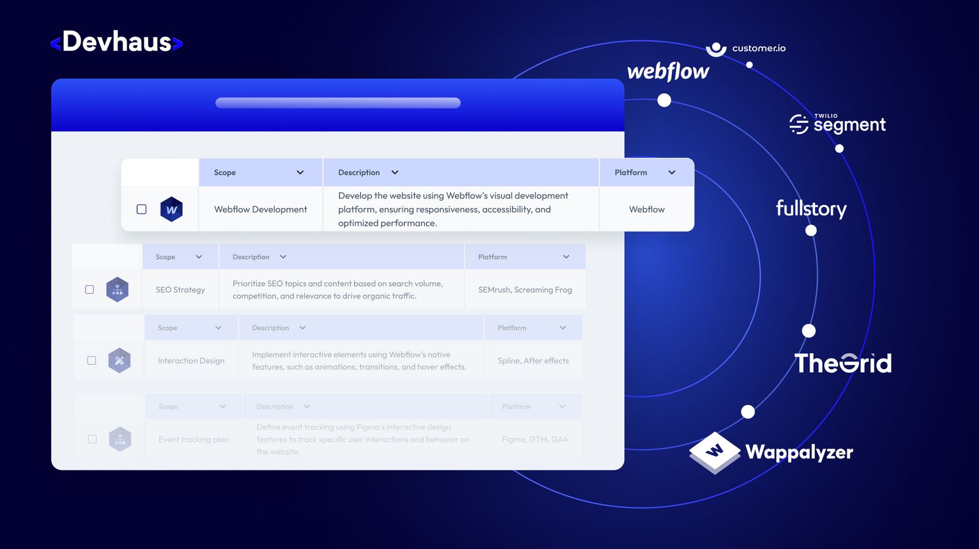Click the 'Webflow' platform cell
Viewport: 979px width, 549px height.
[x=647, y=209]
